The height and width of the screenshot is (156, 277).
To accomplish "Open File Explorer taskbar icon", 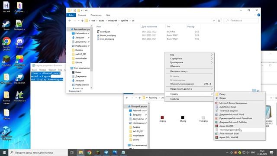I will tap(81, 153).
